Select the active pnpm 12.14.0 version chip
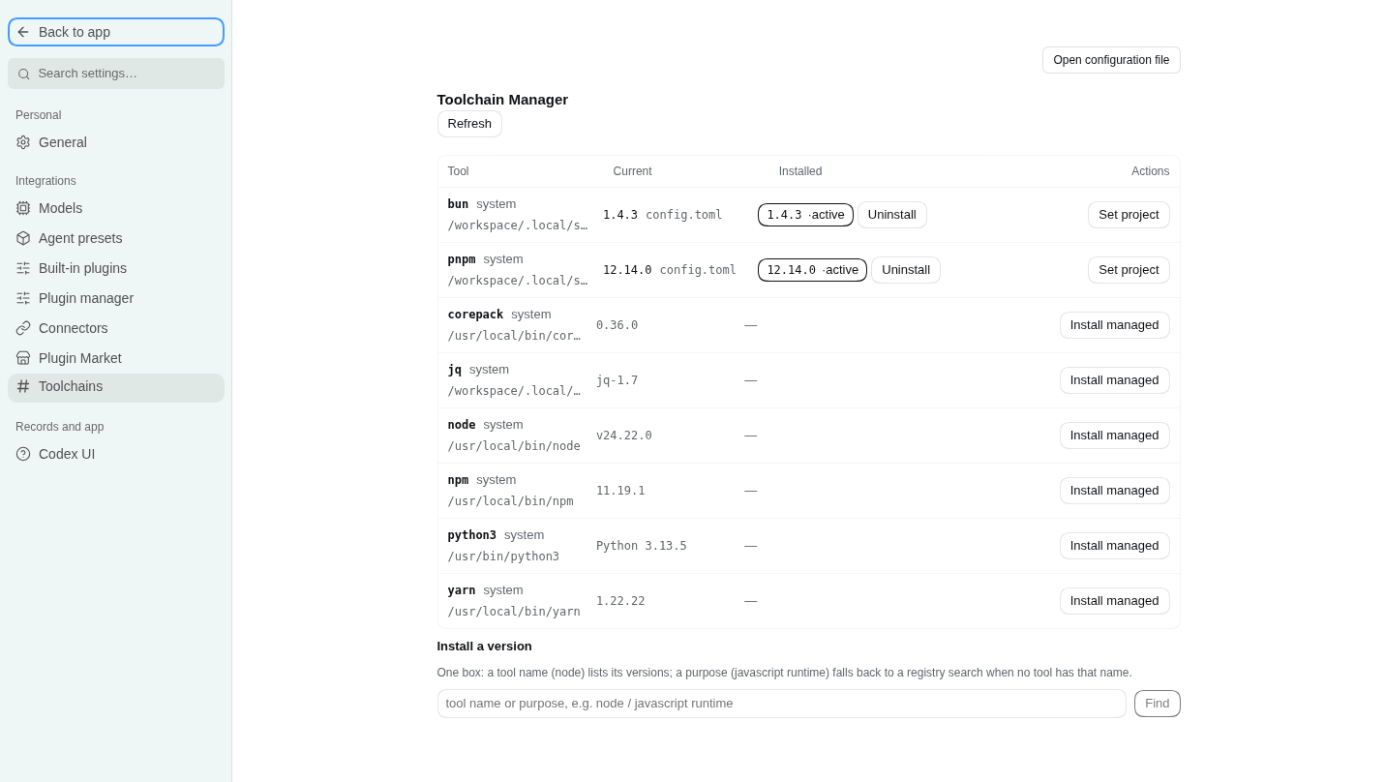The width and height of the screenshot is (1385, 782). [x=812, y=270]
